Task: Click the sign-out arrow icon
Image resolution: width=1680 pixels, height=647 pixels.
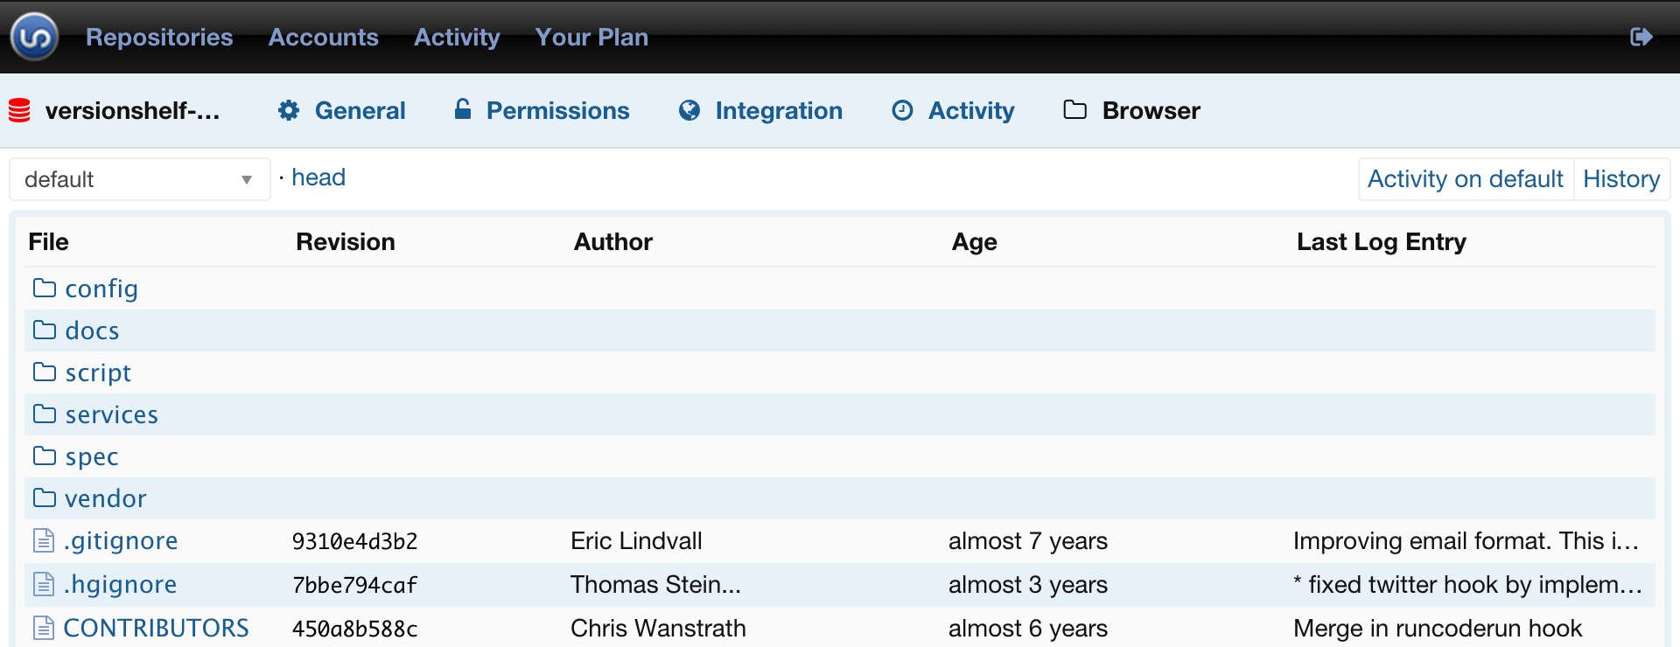Action: click(x=1641, y=37)
